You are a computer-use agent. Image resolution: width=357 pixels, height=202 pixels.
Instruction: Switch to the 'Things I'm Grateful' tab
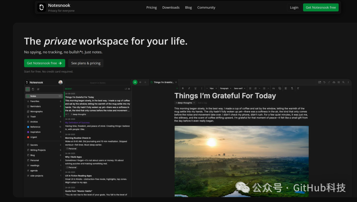tap(163, 82)
